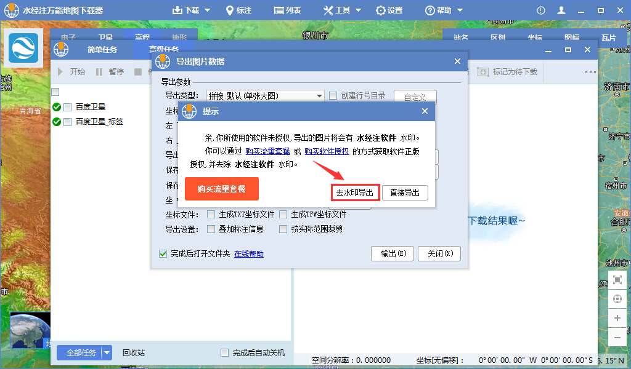The image size is (631, 369).
Task: Open the 在线帮助 link
Action: 249,254
